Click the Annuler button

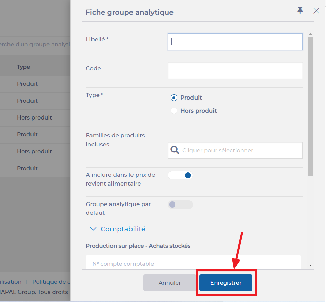[169, 283]
